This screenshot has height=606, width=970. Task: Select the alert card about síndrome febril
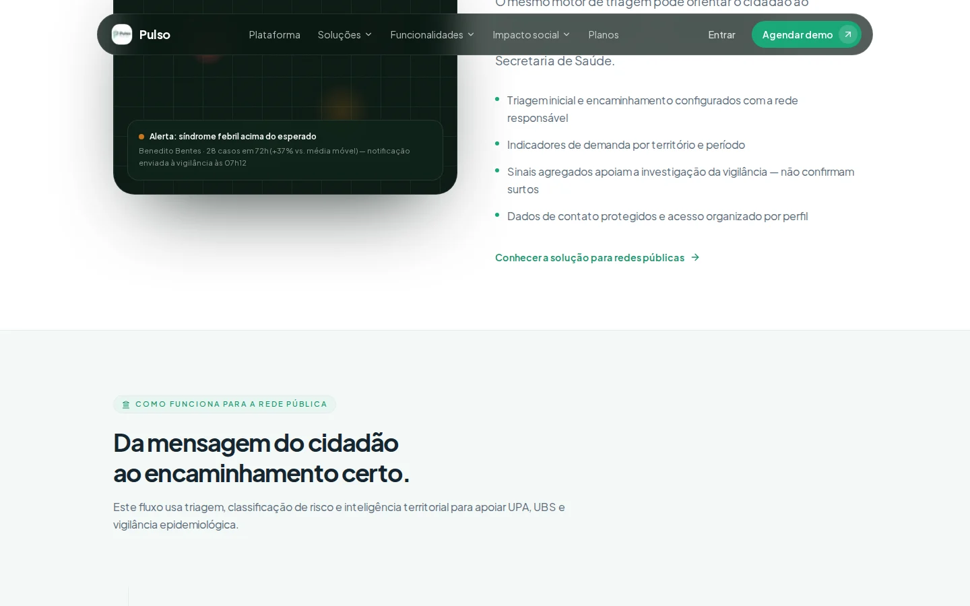click(x=285, y=150)
